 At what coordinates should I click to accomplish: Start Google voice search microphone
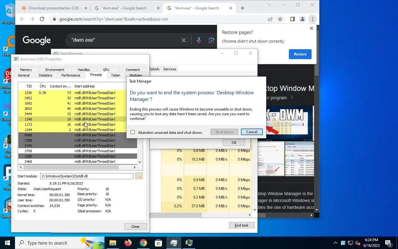tap(199, 40)
